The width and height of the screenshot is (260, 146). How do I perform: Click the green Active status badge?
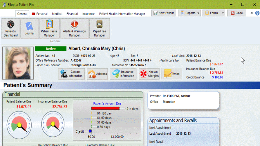pyautogui.click(x=51, y=49)
